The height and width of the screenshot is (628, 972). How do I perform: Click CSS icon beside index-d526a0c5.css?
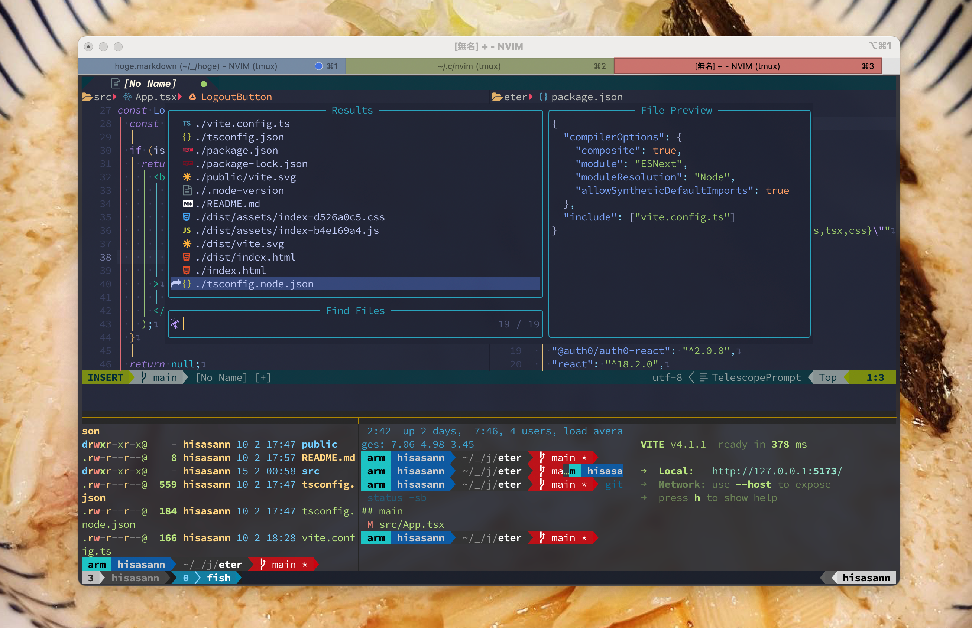coord(187,216)
